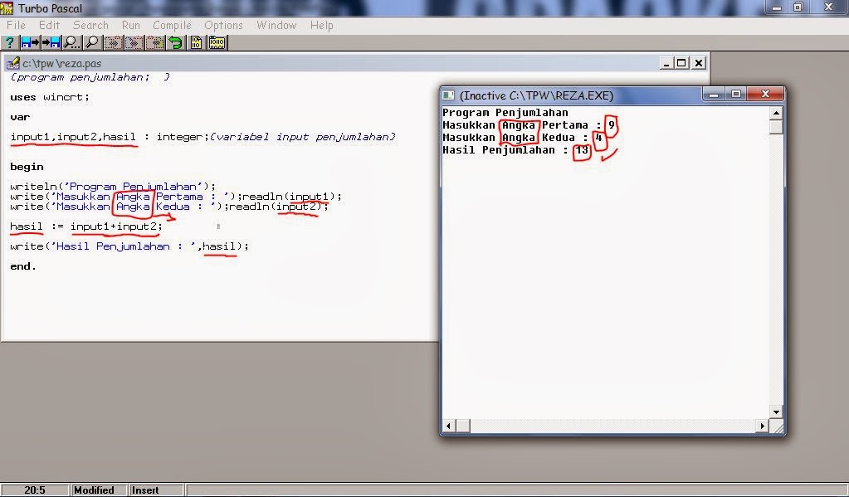849x497 pixels.
Task: Click 'Program Penjumlahan' output line in REZA.EXE
Action: point(505,113)
